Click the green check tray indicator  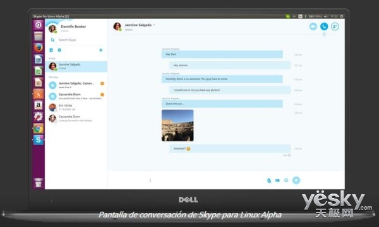coord(287,16)
